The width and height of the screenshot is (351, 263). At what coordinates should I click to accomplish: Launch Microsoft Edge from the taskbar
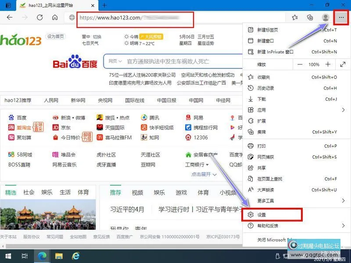pos(42,256)
